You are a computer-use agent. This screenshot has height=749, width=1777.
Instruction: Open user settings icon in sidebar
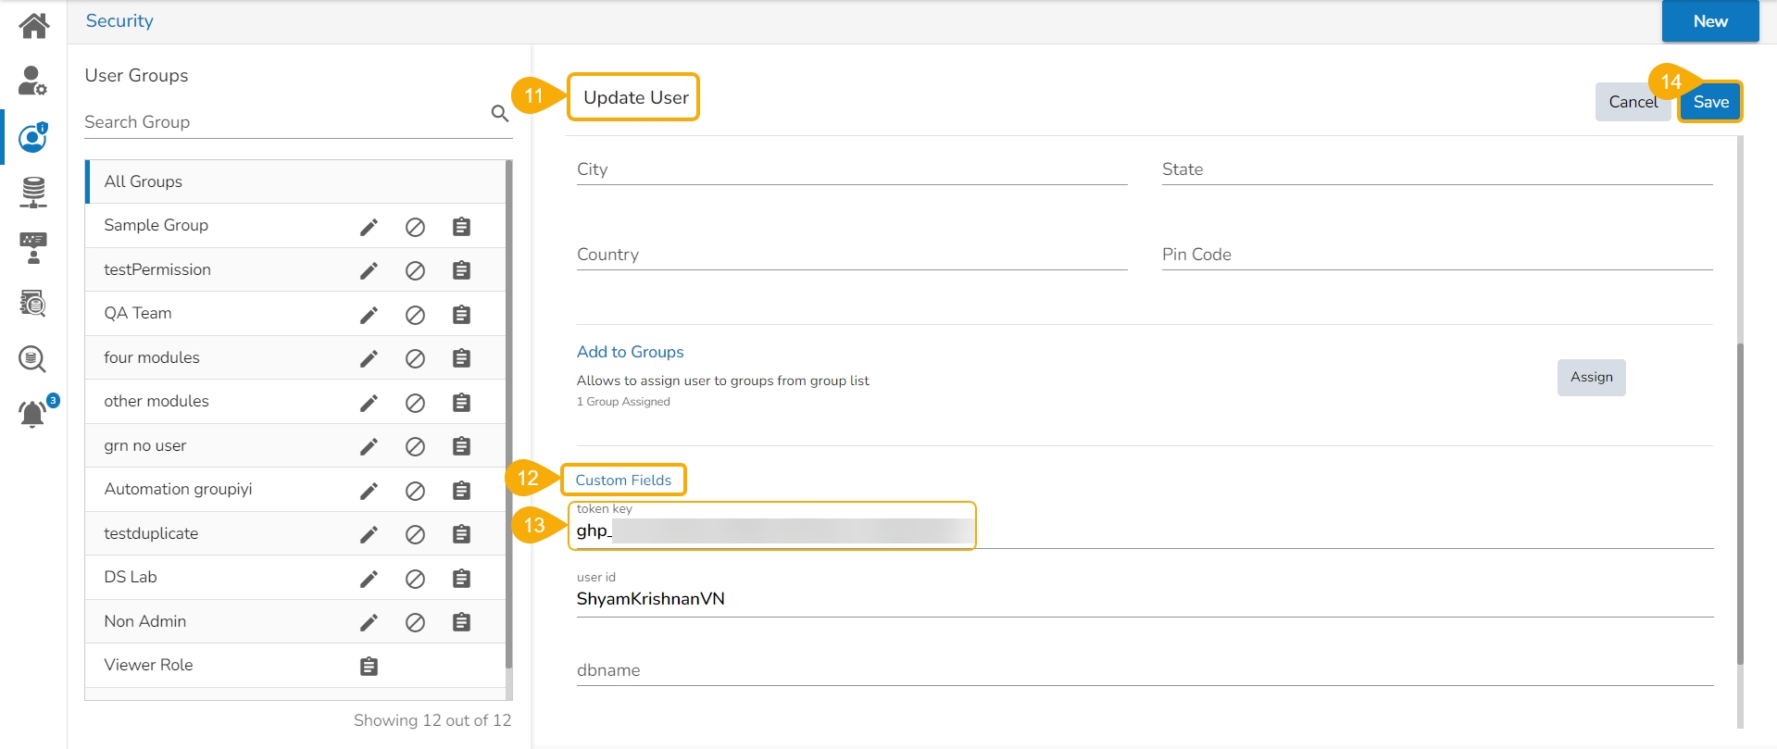[32, 81]
